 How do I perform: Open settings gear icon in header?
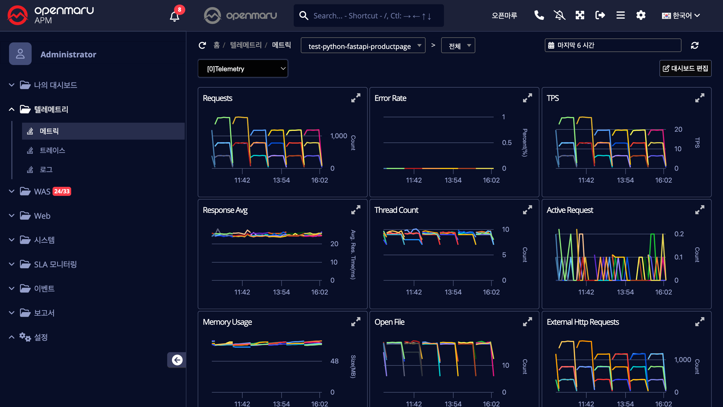click(641, 15)
